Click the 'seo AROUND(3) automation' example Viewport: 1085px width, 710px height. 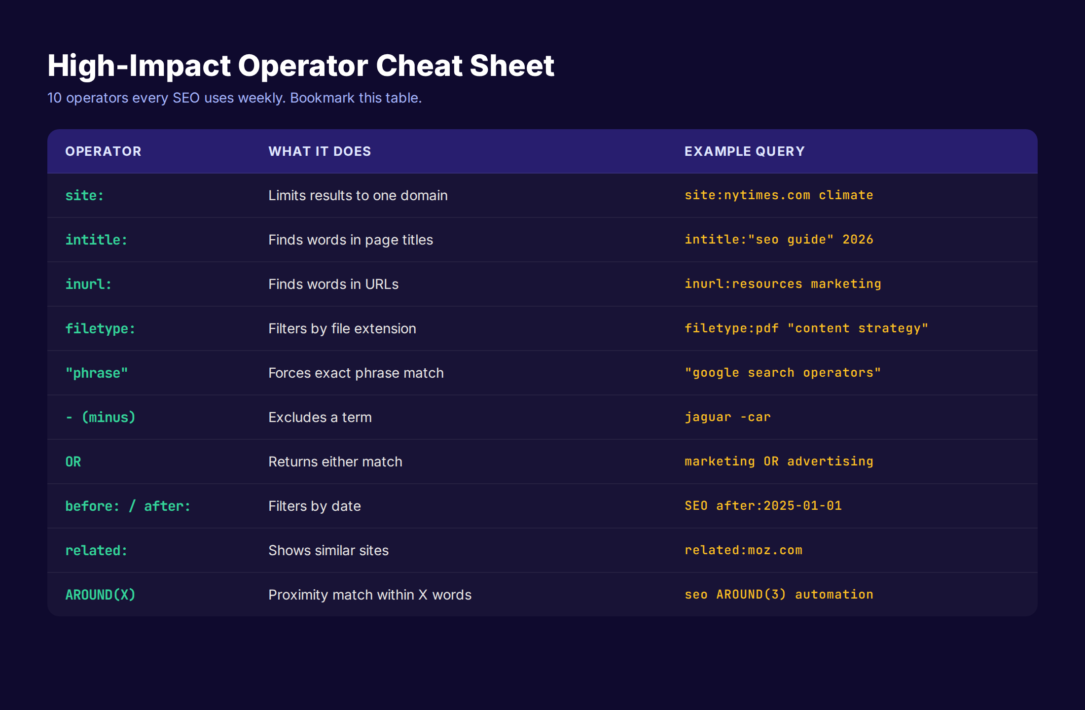pyautogui.click(x=779, y=595)
